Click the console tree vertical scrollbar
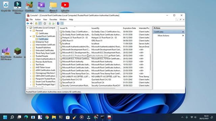 (x=57, y=54)
